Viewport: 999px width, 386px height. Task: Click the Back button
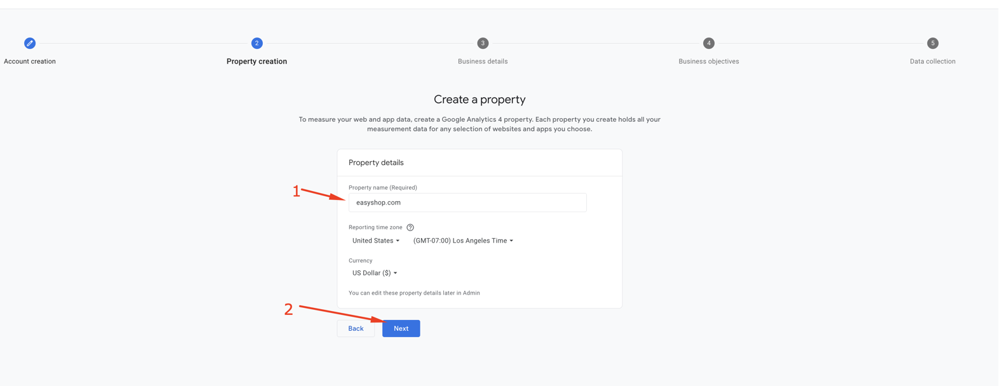pos(356,328)
